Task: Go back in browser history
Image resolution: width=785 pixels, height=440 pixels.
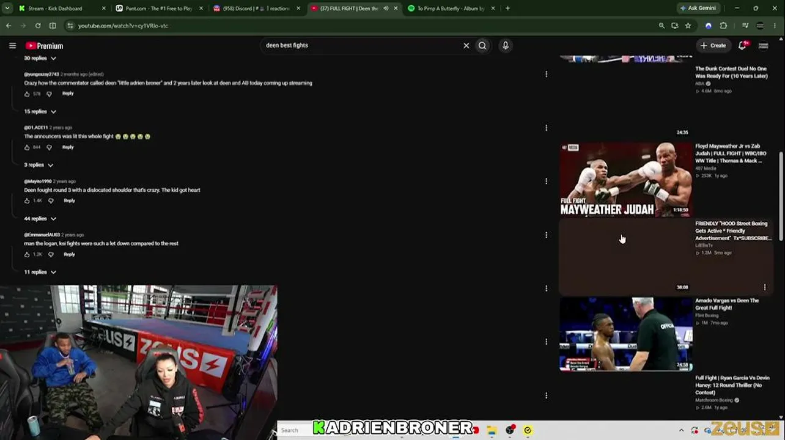Action: point(9,26)
